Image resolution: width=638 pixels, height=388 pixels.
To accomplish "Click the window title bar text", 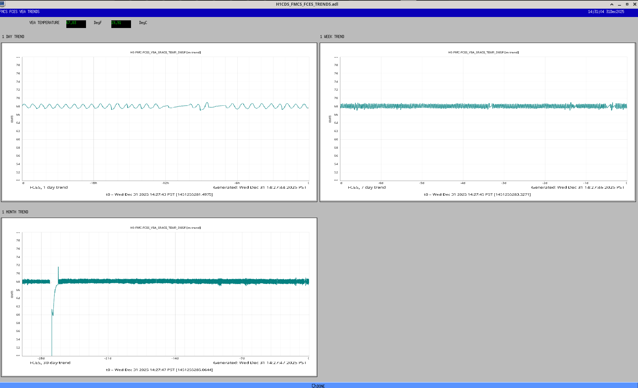I will (x=307, y=4).
